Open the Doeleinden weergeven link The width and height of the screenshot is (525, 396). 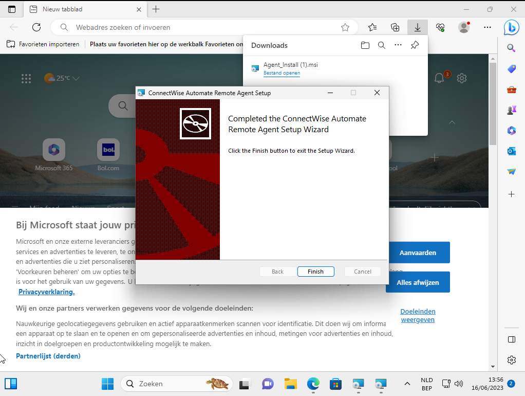click(x=418, y=316)
